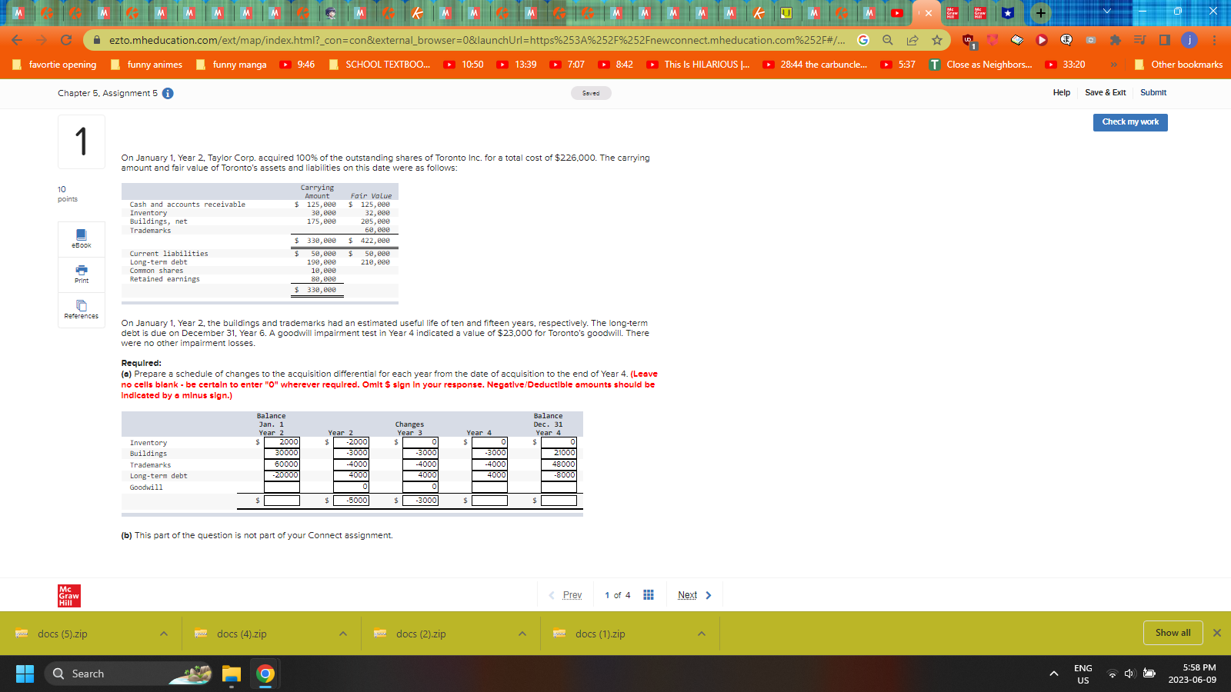1231x692 pixels.
Task: Open the Chrome profile avatar 'j'
Action: pyautogui.click(x=1189, y=40)
